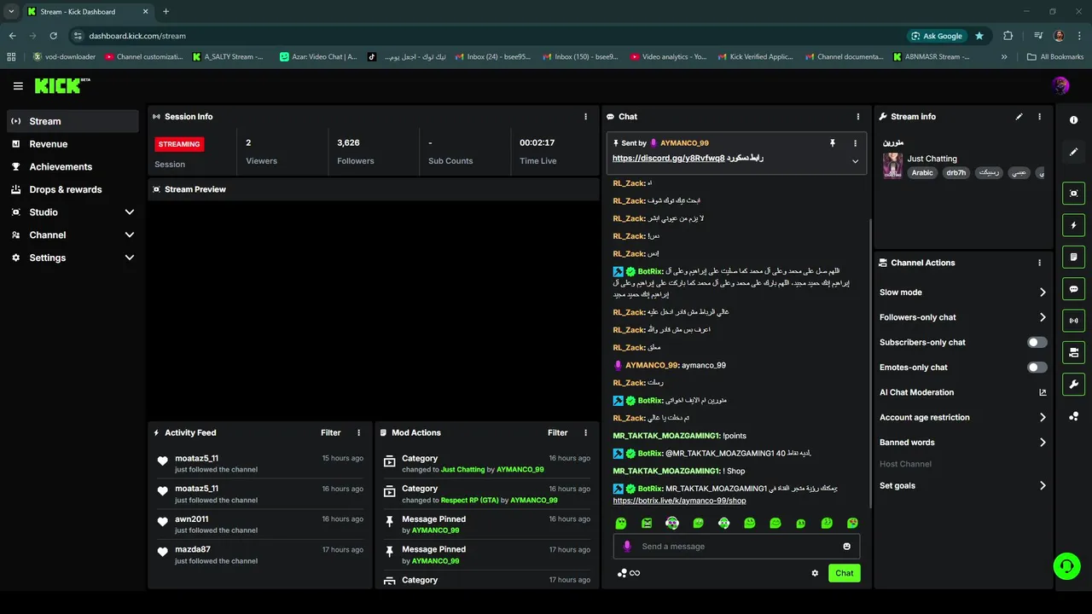Viewport: 1092px width, 614px height.
Task: Click the note page icon in right sidebar
Action: (x=1073, y=257)
